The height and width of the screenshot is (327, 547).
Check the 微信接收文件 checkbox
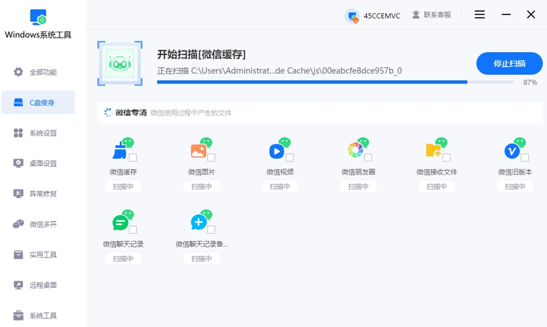[447, 158]
